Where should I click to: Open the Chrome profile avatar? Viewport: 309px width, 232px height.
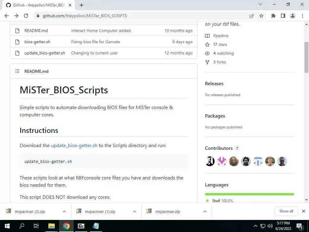293,16
